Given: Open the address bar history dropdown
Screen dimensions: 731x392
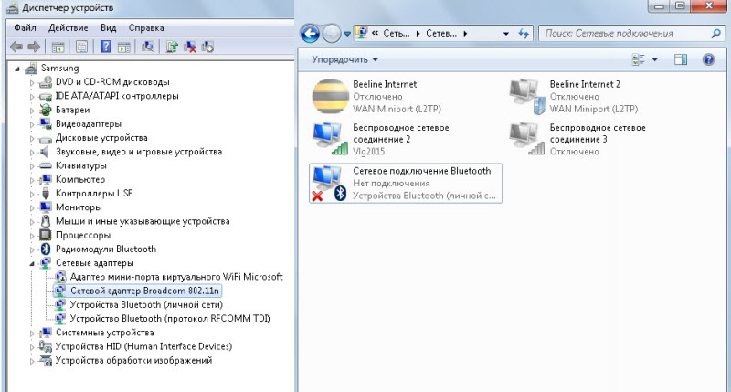Looking at the screenshot, I should click(506, 34).
